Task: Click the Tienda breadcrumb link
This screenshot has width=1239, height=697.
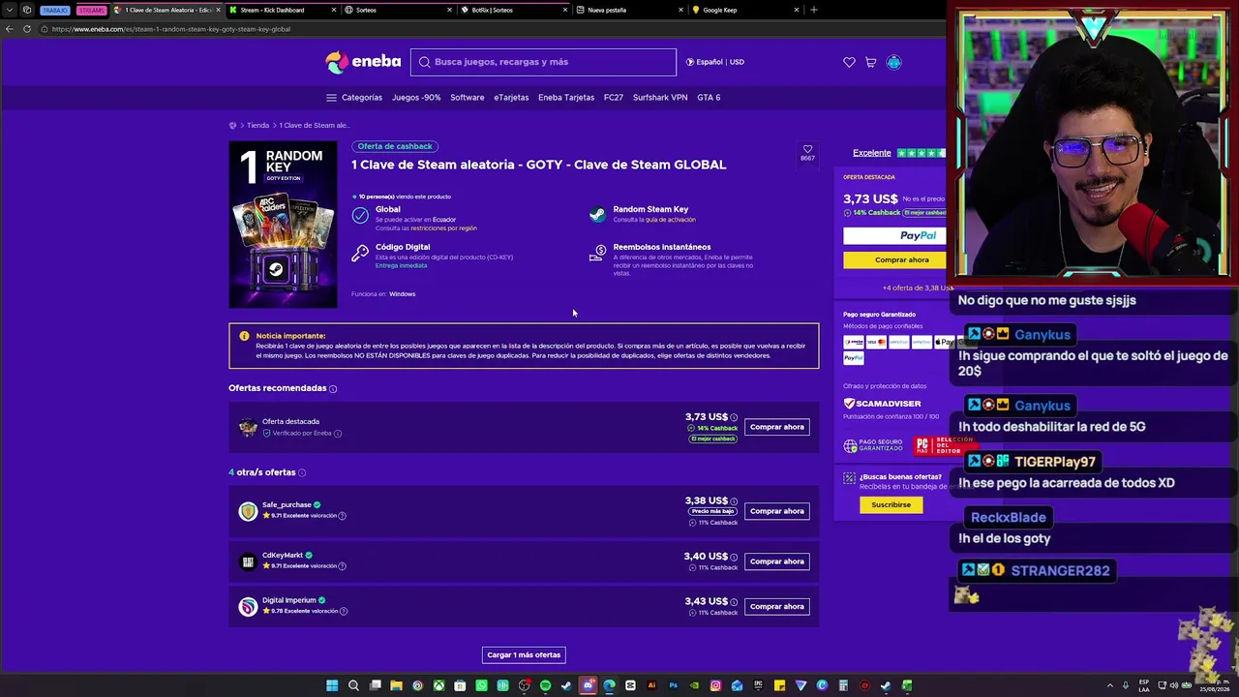Action: [257, 125]
